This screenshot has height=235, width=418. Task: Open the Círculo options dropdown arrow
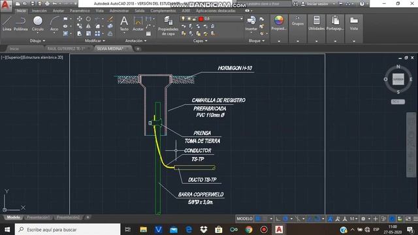pyautogui.click(x=38, y=33)
